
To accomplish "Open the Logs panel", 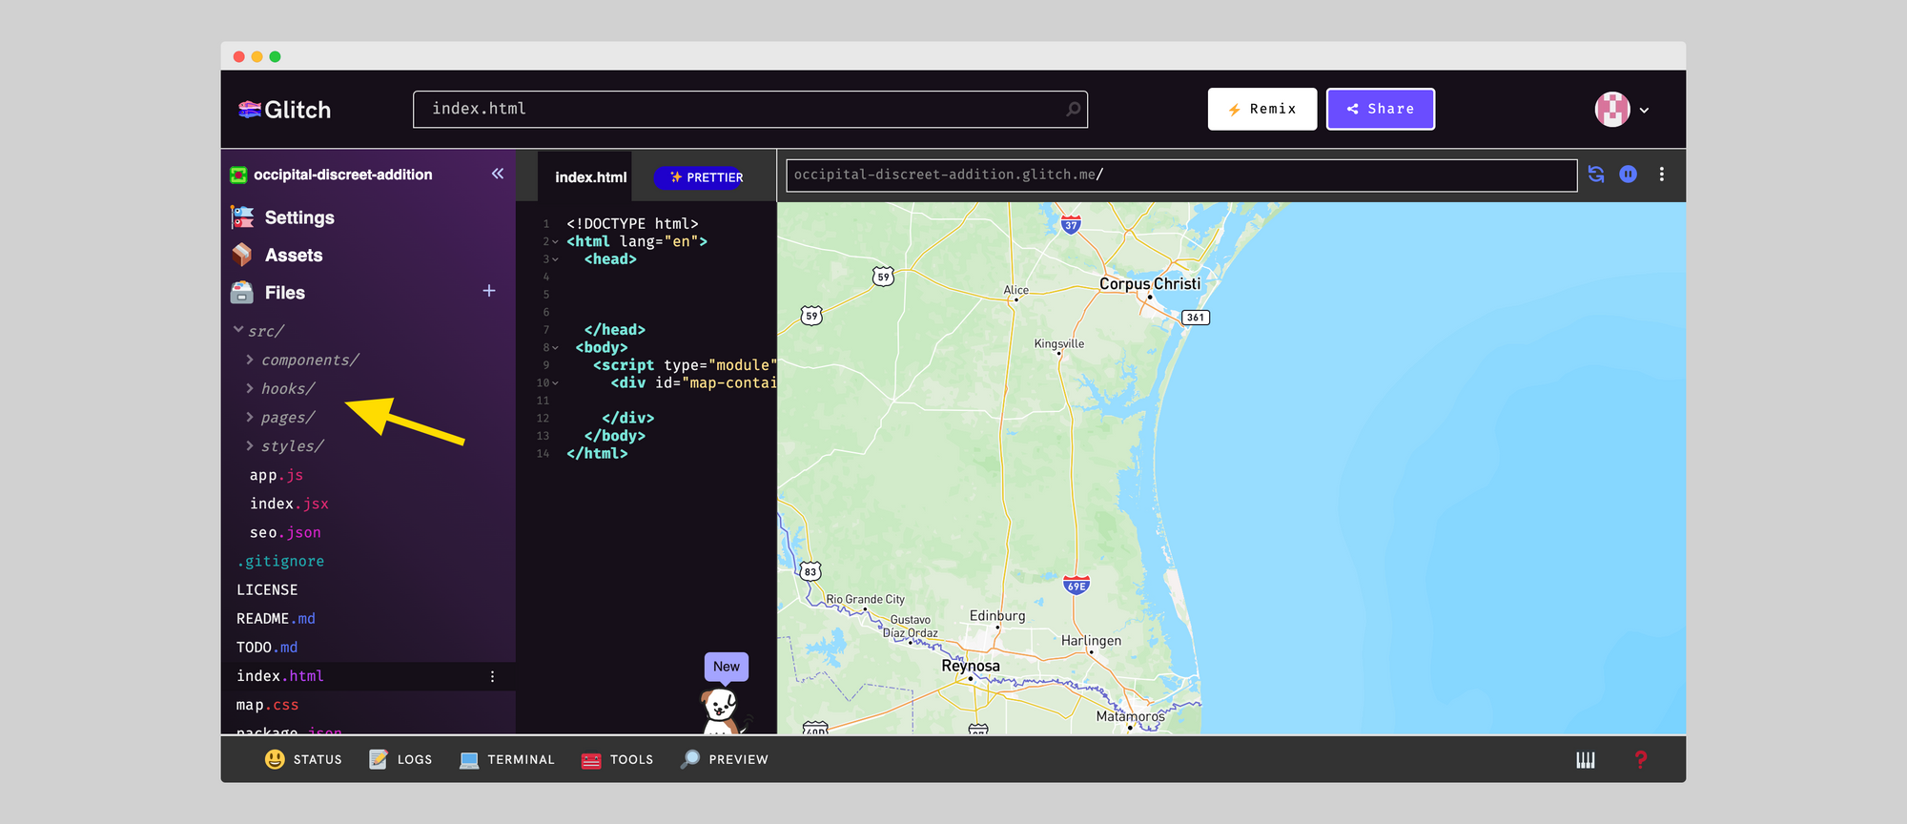I will [x=401, y=760].
